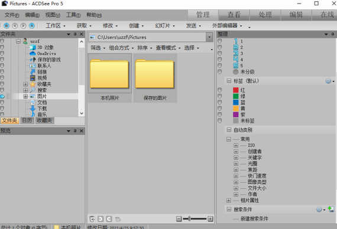
Task: Toggle the marker beside rating 1
Action: point(220,41)
